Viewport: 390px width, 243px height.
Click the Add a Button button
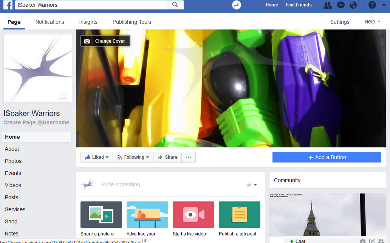pos(327,157)
